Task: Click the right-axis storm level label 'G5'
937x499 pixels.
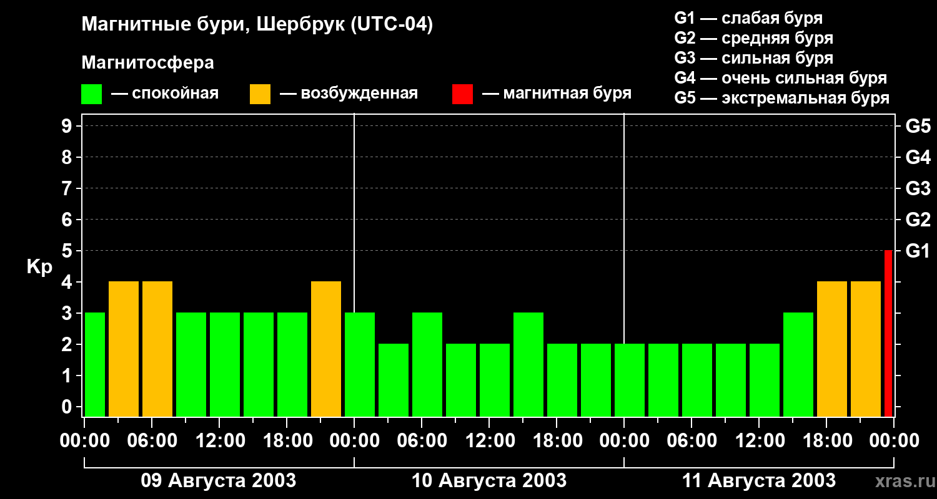Action: click(x=918, y=126)
